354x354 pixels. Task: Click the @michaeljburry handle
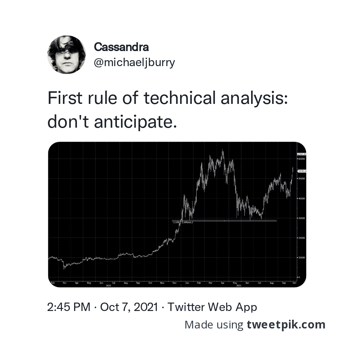(x=134, y=63)
